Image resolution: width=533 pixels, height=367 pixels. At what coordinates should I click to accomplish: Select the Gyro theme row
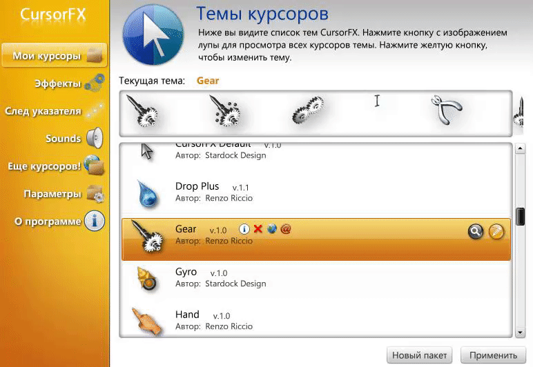(316, 282)
